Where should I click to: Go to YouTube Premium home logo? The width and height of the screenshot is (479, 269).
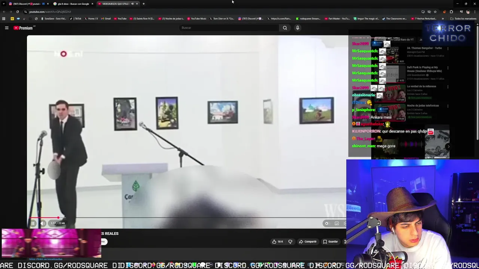point(24,28)
